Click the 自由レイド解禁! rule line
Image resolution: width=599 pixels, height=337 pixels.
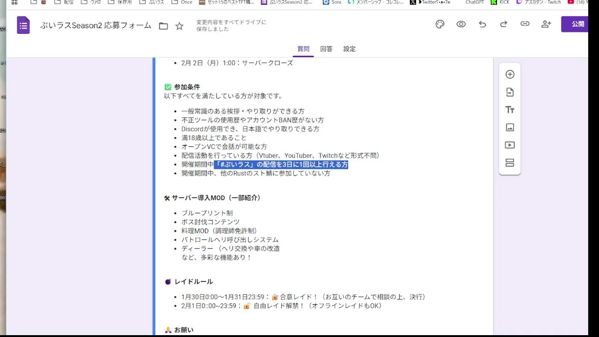click(x=282, y=306)
